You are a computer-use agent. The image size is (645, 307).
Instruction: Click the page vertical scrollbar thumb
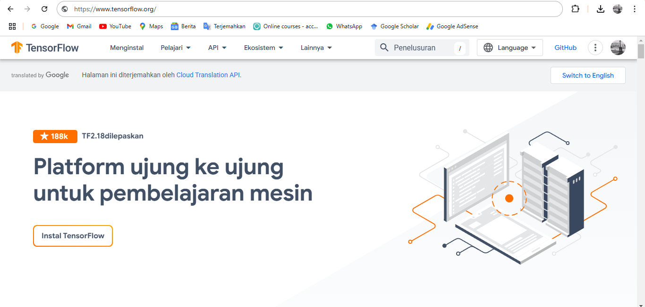point(641,51)
